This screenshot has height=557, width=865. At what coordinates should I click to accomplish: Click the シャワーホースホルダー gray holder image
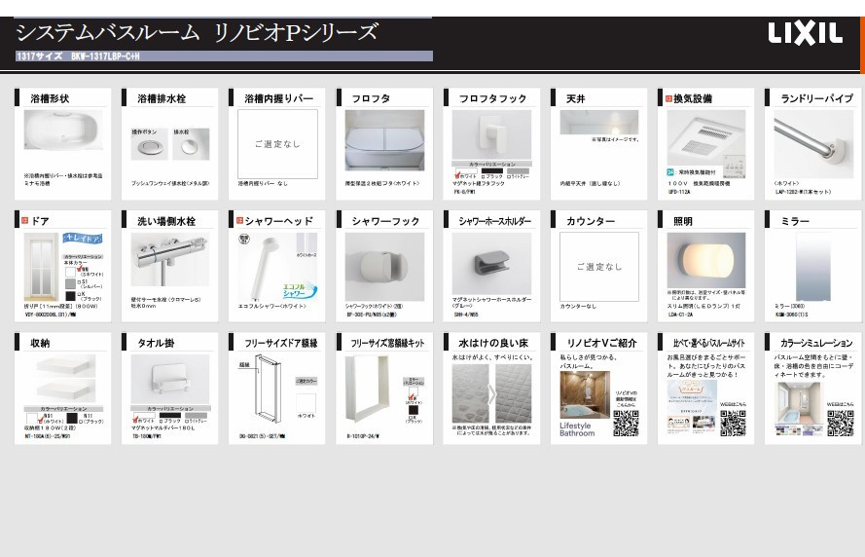[x=491, y=263]
